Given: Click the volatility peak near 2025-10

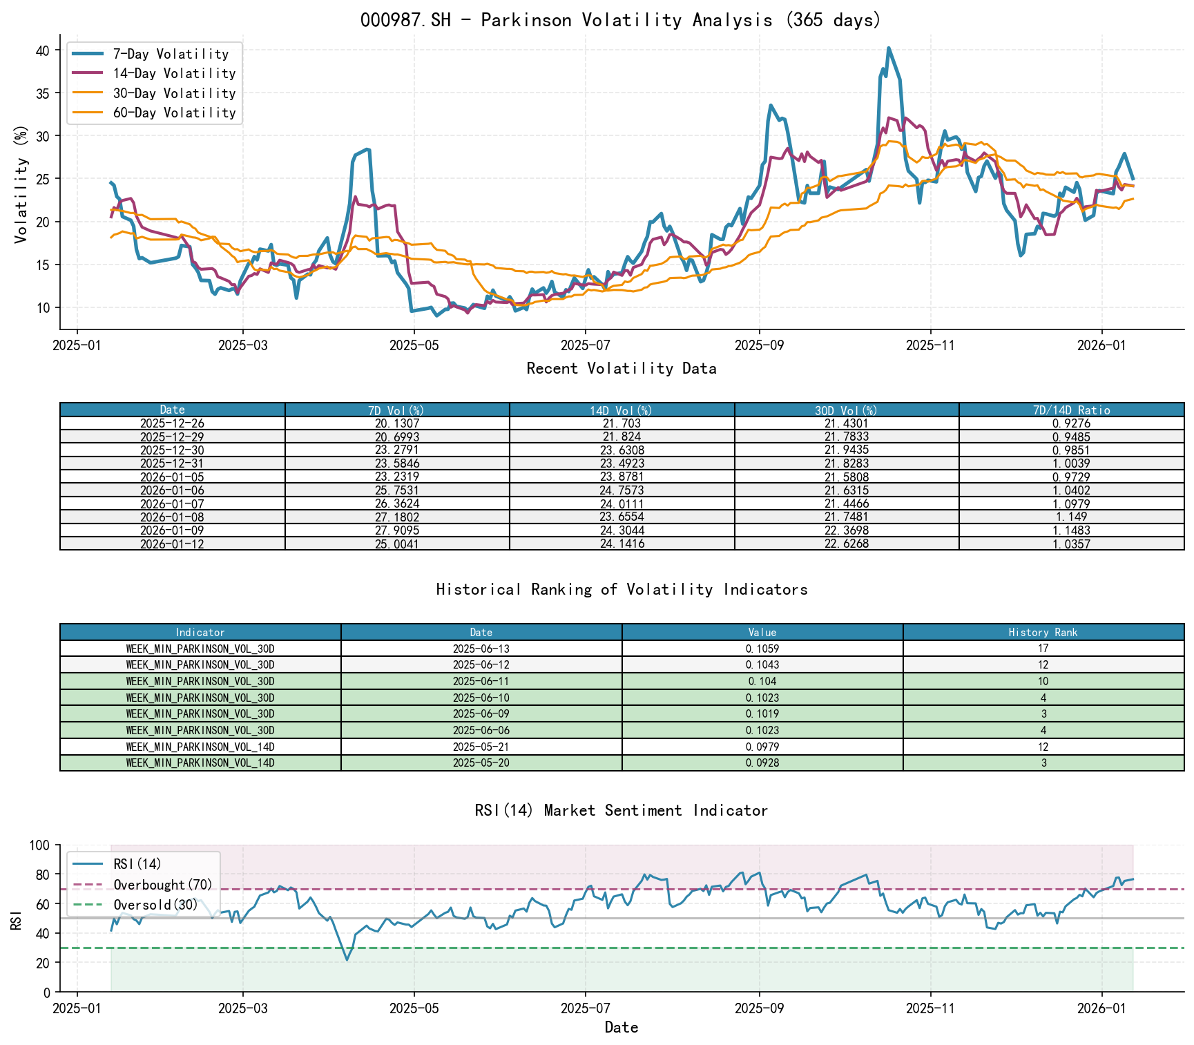Looking at the screenshot, I should tap(889, 48).
